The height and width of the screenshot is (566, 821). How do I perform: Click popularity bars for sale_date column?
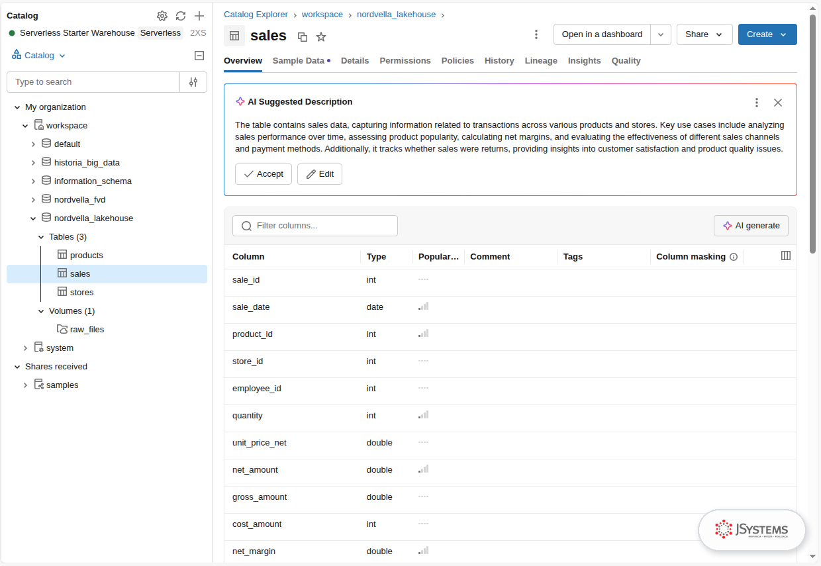pos(424,307)
